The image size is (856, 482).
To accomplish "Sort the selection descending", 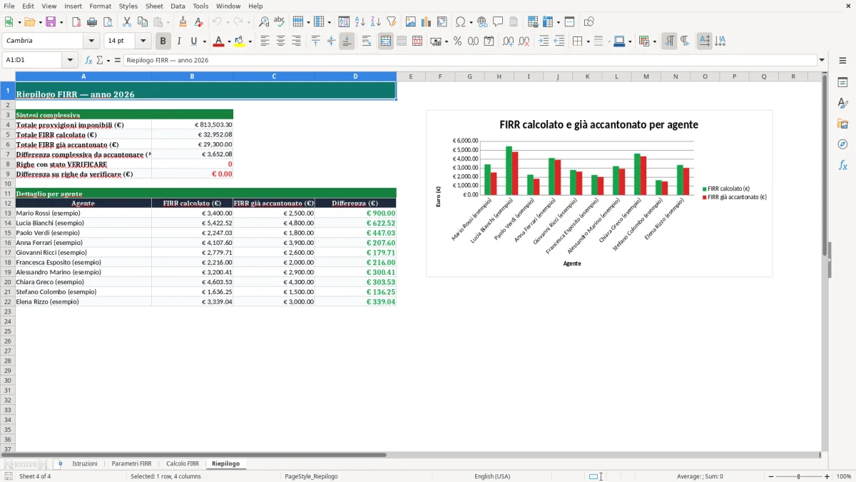I will click(376, 21).
